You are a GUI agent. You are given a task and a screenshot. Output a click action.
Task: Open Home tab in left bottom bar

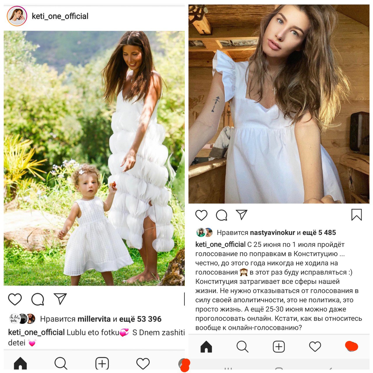point(20,364)
